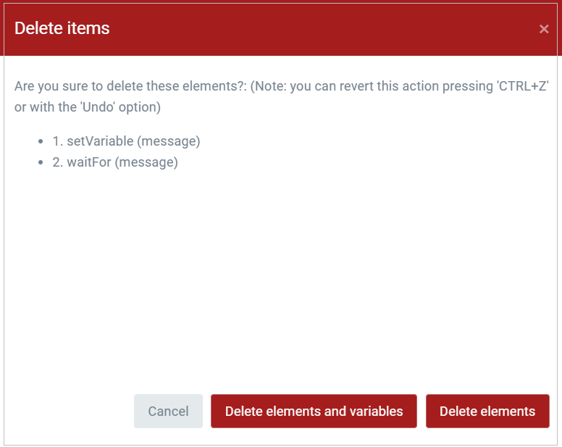This screenshot has width=562, height=447.
Task: Click the Delete elements button
Action: (x=487, y=412)
